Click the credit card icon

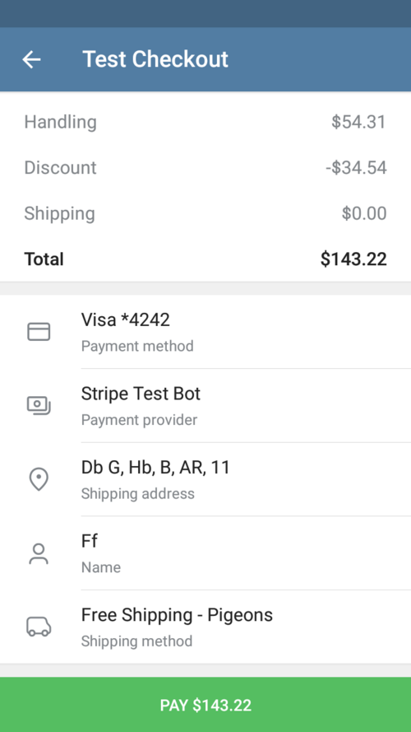click(39, 332)
